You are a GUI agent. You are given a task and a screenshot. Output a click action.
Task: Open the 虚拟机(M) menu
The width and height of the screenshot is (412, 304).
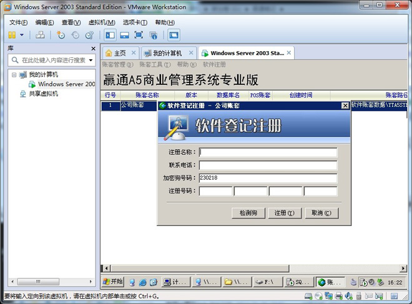[x=102, y=22]
